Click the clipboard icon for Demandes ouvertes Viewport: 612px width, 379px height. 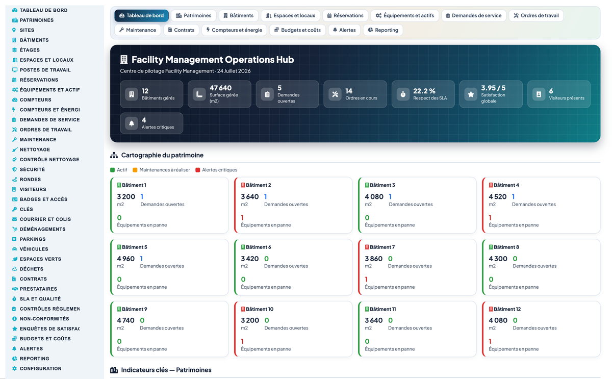click(267, 94)
